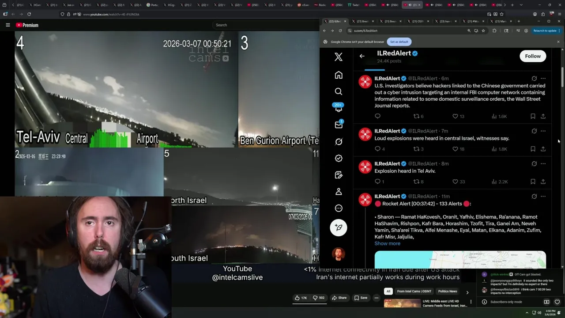Open Grok icon in X sidebar
Screen dimensions: 565x318
339,142
